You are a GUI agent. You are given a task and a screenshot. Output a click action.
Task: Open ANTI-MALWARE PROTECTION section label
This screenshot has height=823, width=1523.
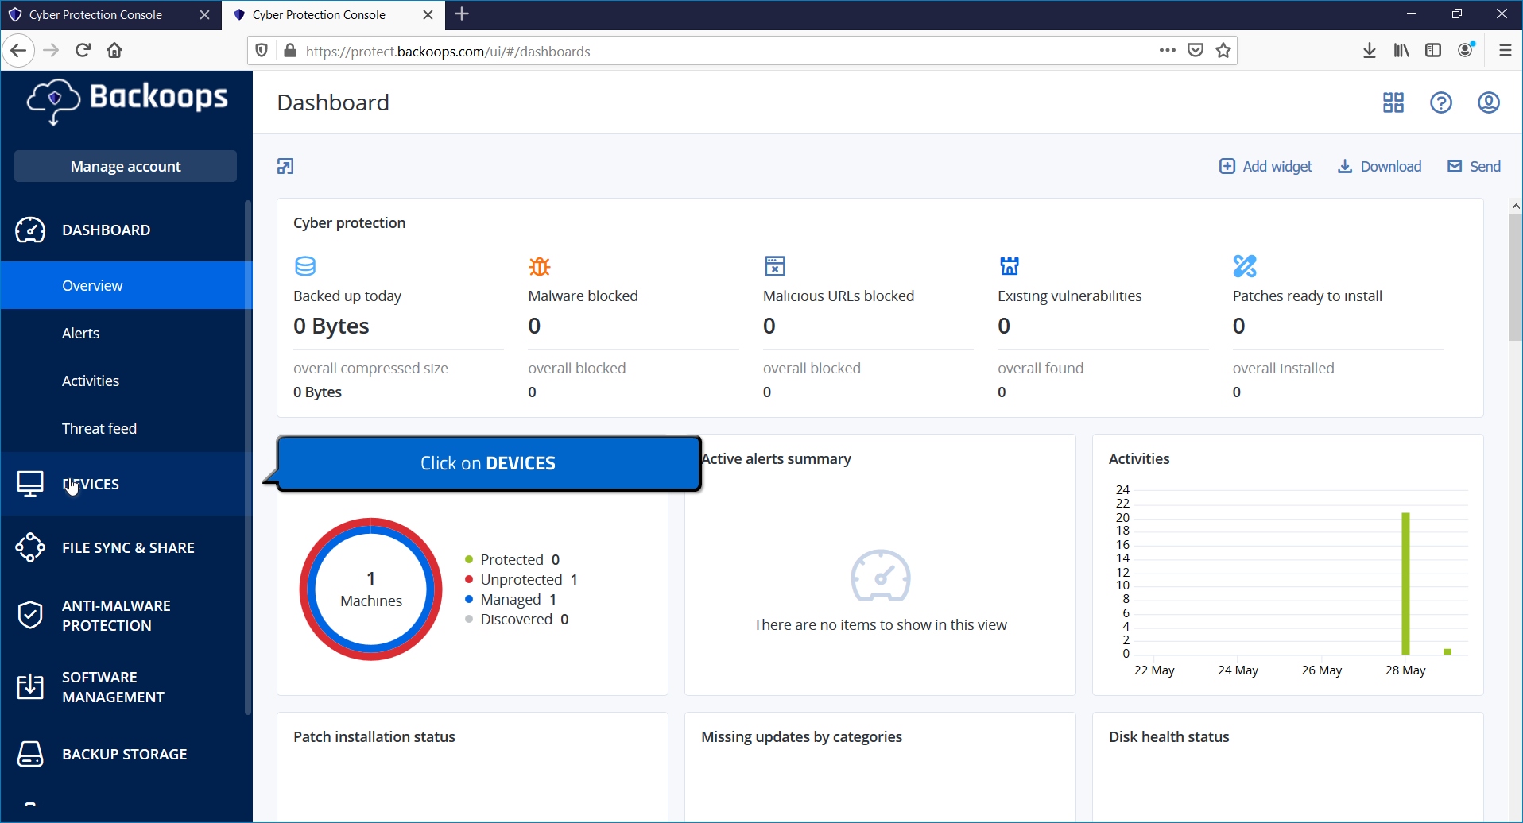[x=116, y=616]
